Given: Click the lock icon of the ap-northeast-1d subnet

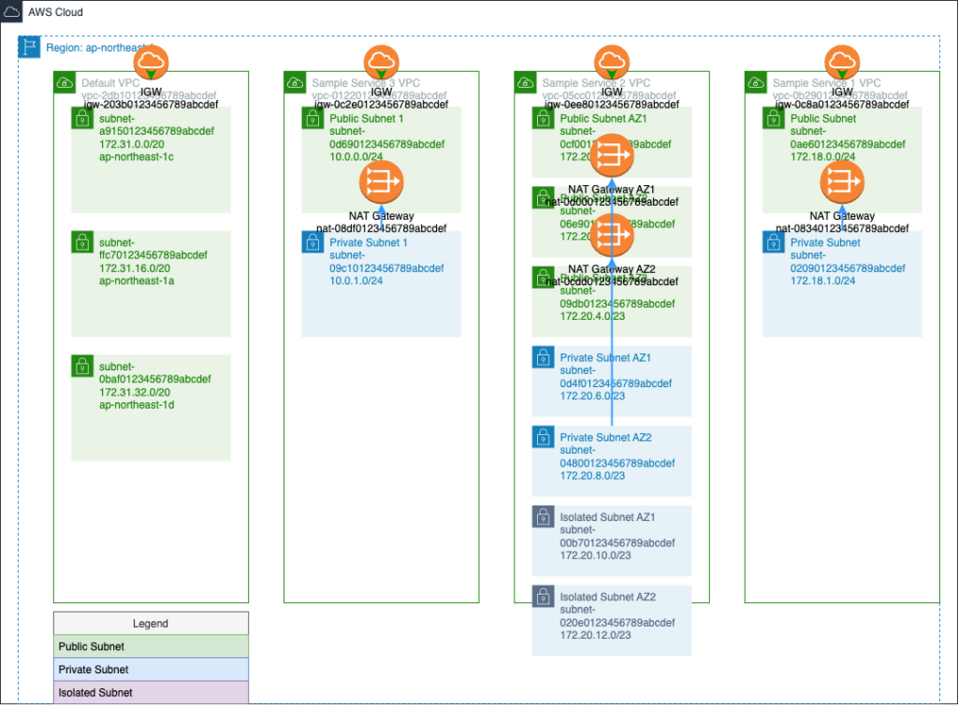Looking at the screenshot, I should (x=82, y=367).
